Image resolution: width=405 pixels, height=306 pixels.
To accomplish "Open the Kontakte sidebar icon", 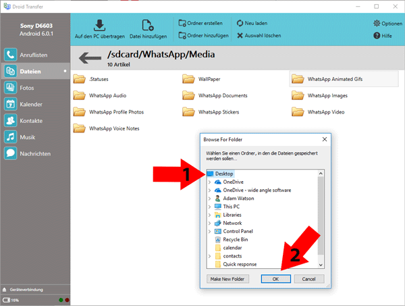I will 10,120.
